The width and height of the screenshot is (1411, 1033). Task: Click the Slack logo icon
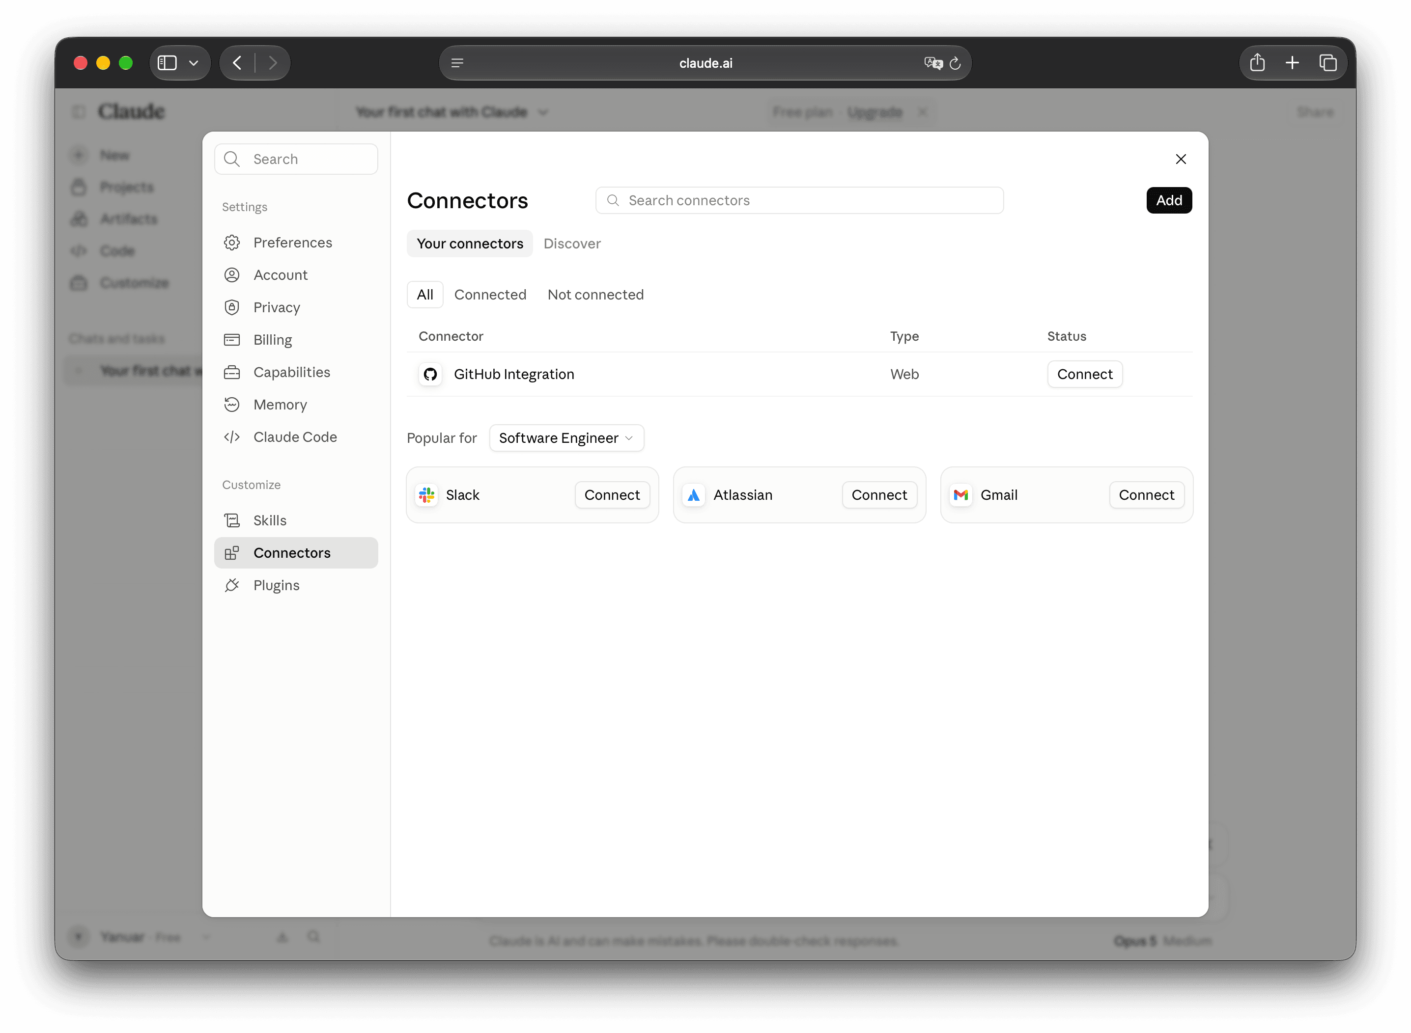[x=427, y=494]
